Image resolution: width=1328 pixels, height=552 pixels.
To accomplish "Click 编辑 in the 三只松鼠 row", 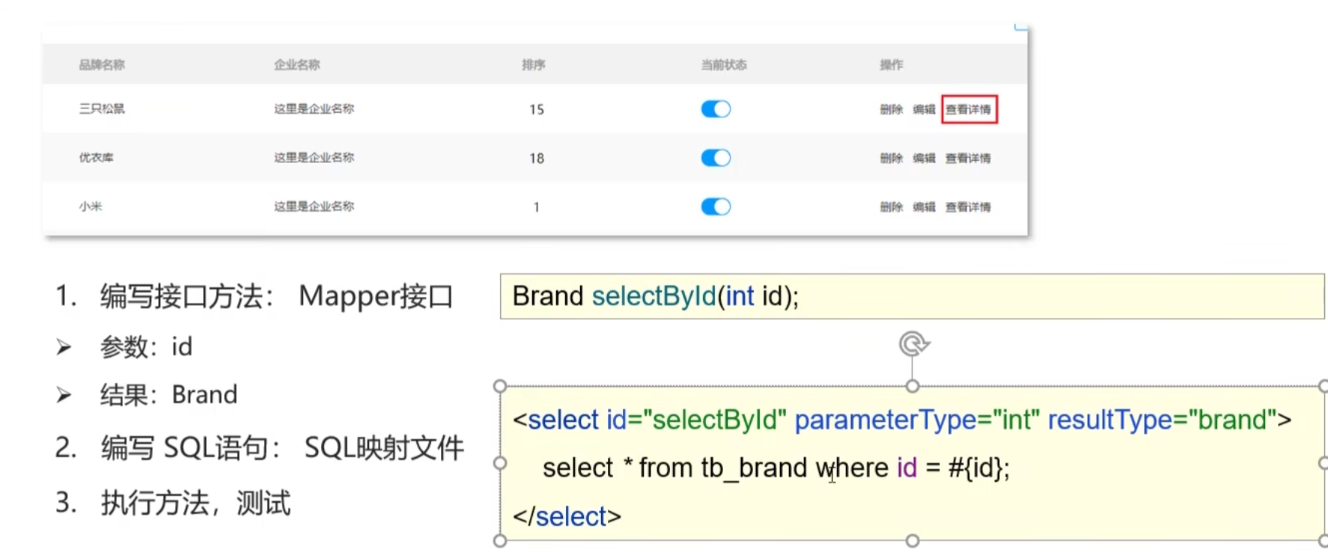I will [x=924, y=109].
